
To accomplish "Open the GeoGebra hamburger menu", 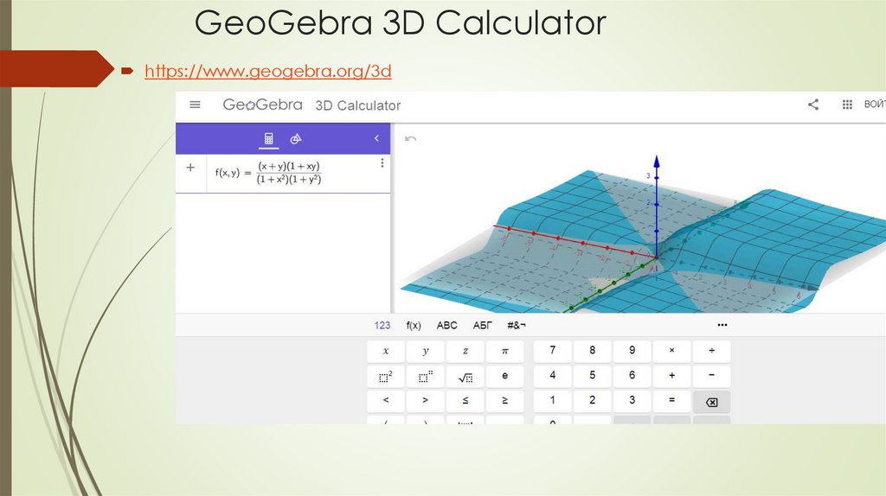I will click(195, 105).
